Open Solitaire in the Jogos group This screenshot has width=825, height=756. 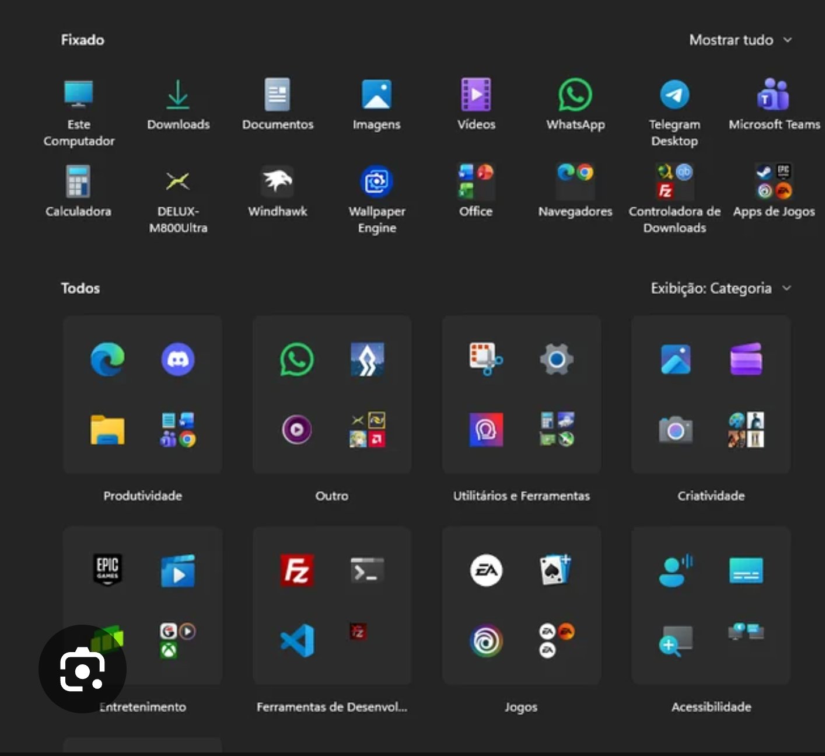[x=556, y=570]
